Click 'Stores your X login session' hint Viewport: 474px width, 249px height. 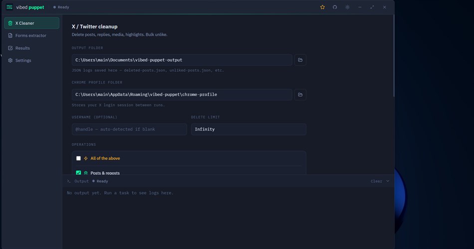(118, 105)
